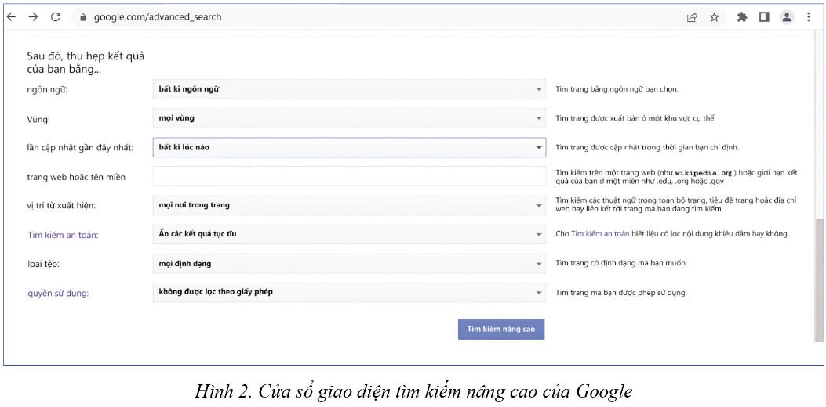Share this page using the share icon
Screen dimensions: 826x407
coord(692,17)
